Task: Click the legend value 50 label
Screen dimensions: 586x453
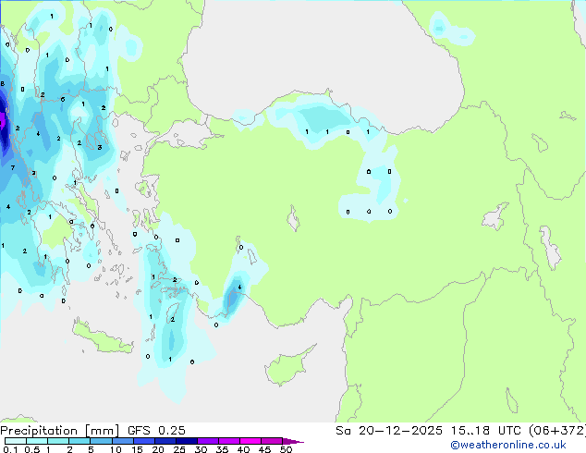Action: 287,450
